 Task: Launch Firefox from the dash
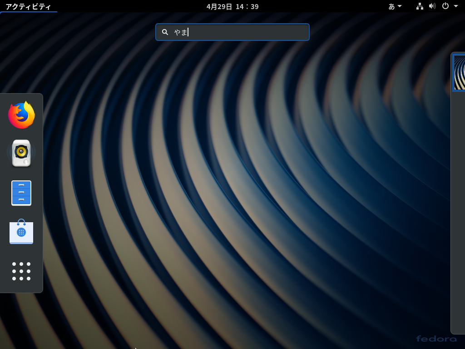point(21,115)
